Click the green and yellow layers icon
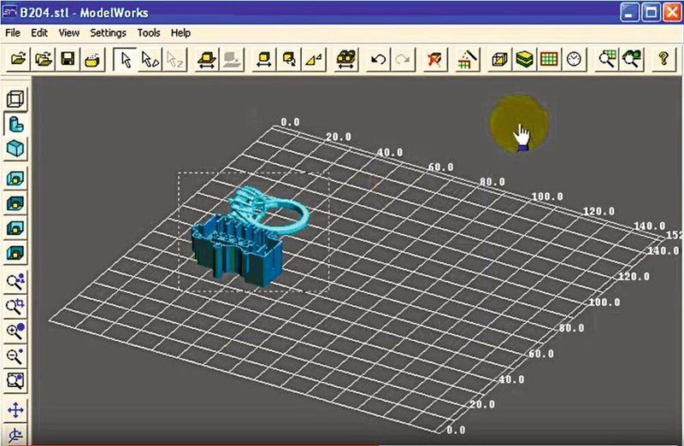This screenshot has width=684, height=446. 524,59
